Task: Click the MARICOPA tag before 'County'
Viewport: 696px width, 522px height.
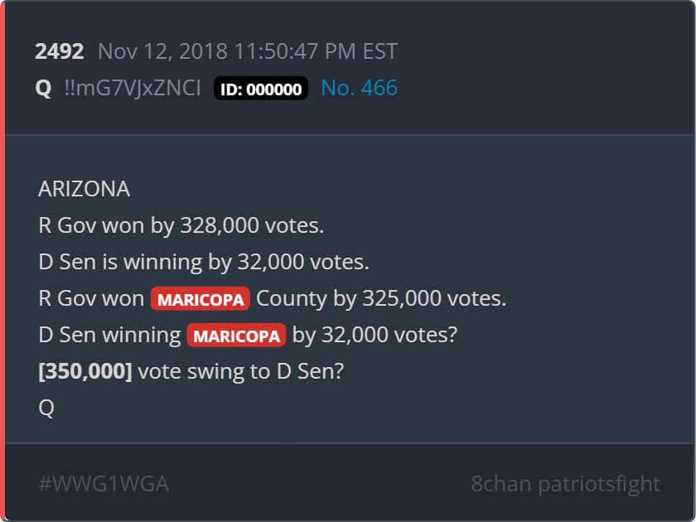Action: tap(201, 299)
